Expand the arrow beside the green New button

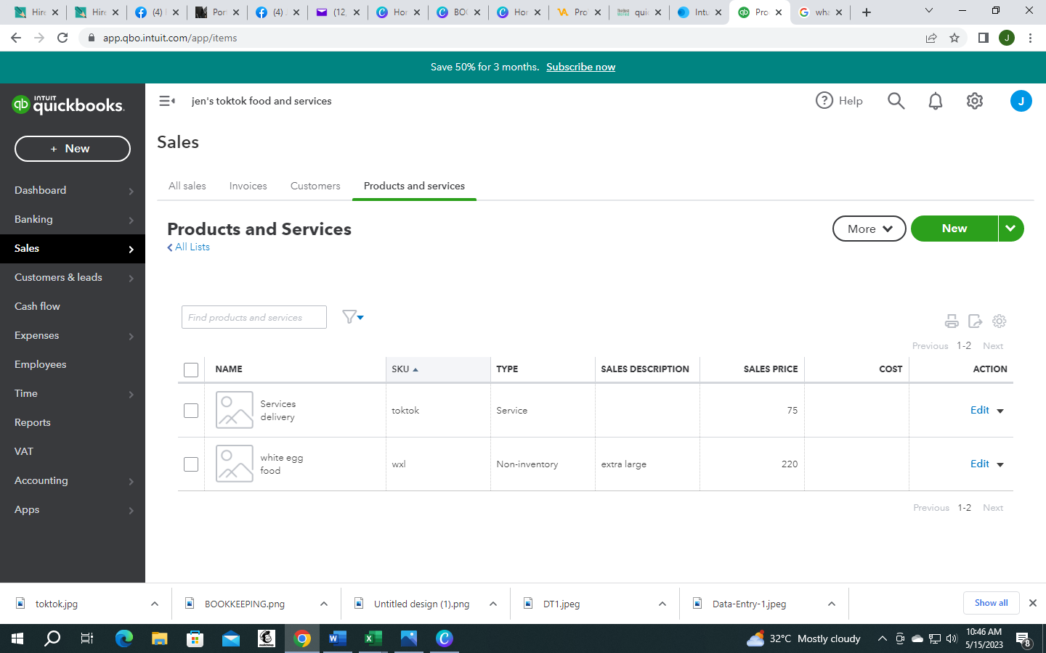pos(1011,229)
